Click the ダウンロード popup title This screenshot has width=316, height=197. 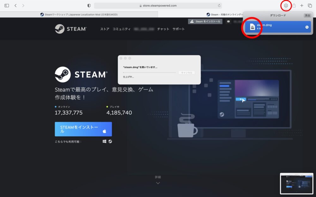pos(278,15)
